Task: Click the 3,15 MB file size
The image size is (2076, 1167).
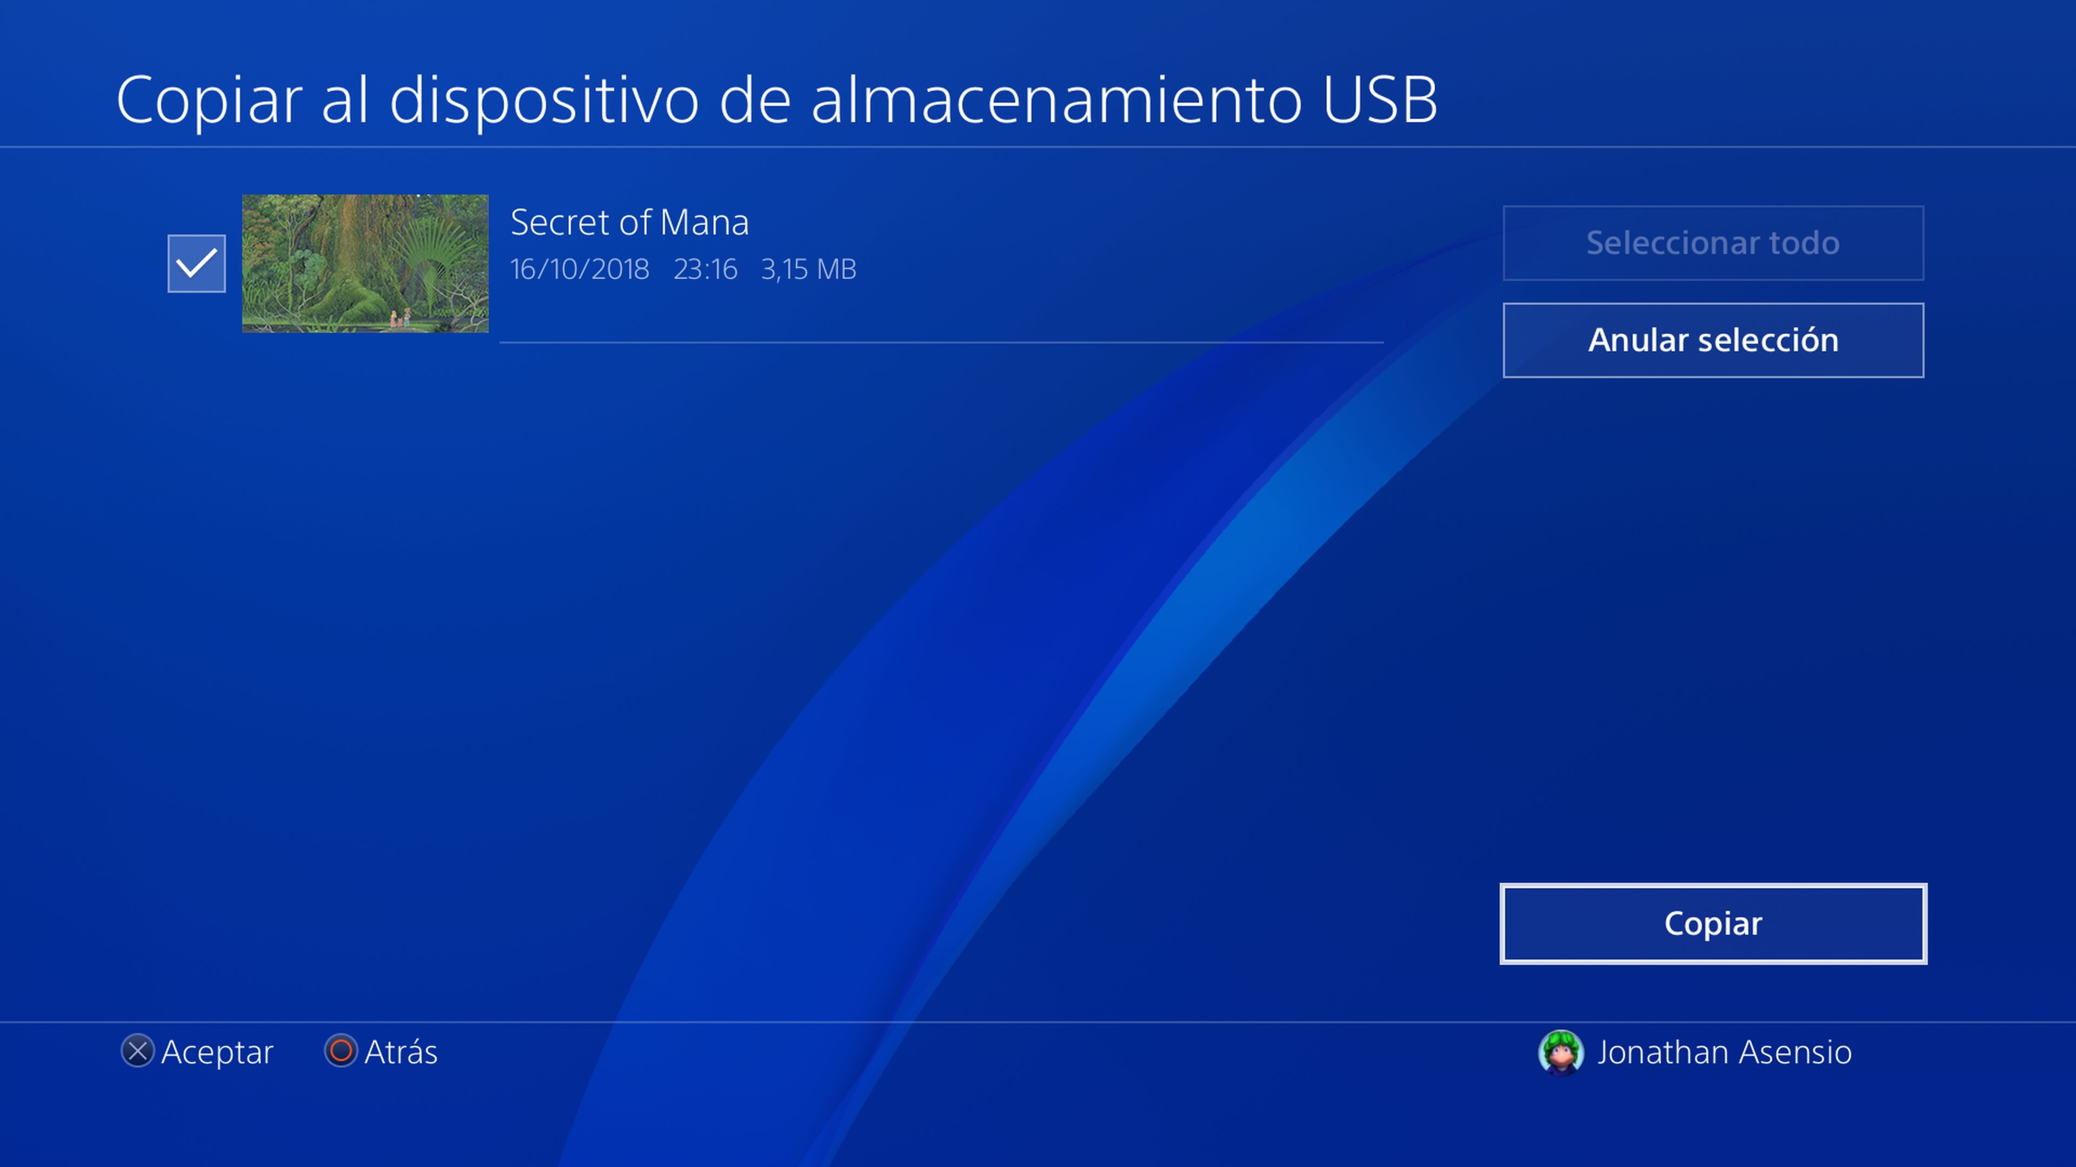Action: (808, 269)
